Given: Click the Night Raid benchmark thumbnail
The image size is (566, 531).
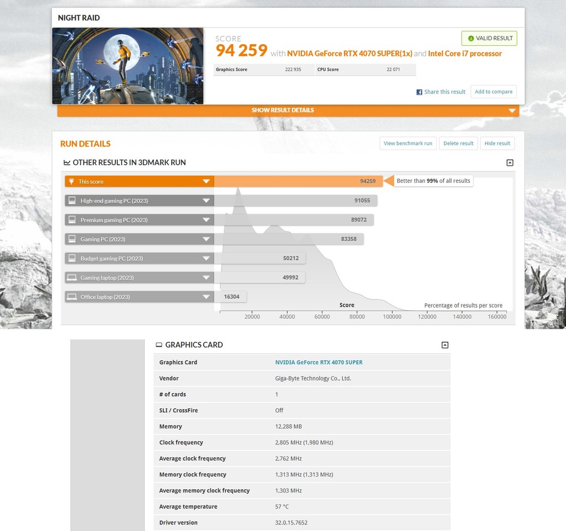Looking at the screenshot, I should [x=128, y=66].
